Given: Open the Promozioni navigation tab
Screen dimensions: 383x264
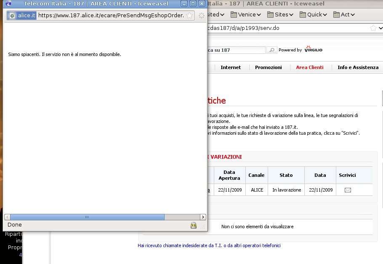Looking at the screenshot, I should (269, 67).
